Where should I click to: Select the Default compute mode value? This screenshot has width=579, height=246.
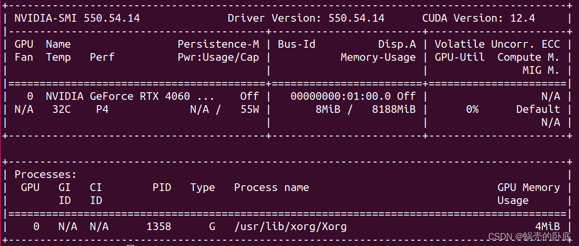tap(538, 109)
